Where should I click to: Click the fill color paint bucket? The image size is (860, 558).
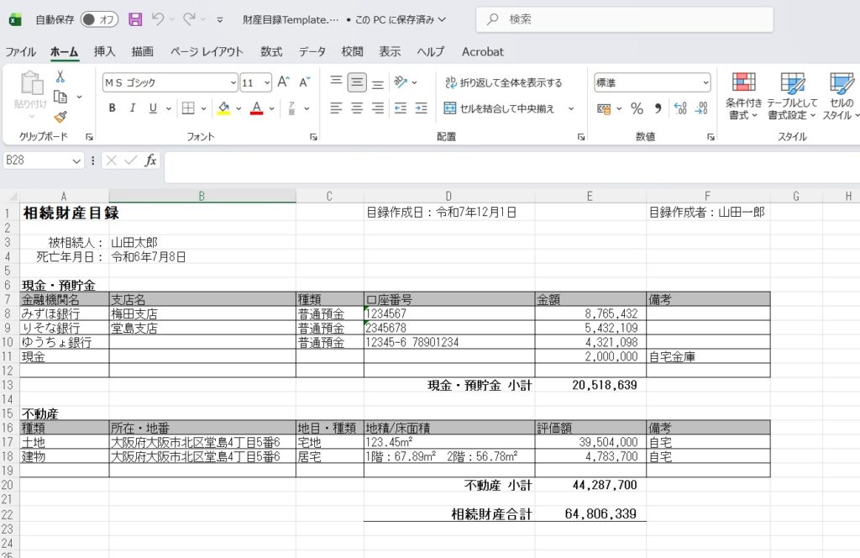(x=223, y=108)
